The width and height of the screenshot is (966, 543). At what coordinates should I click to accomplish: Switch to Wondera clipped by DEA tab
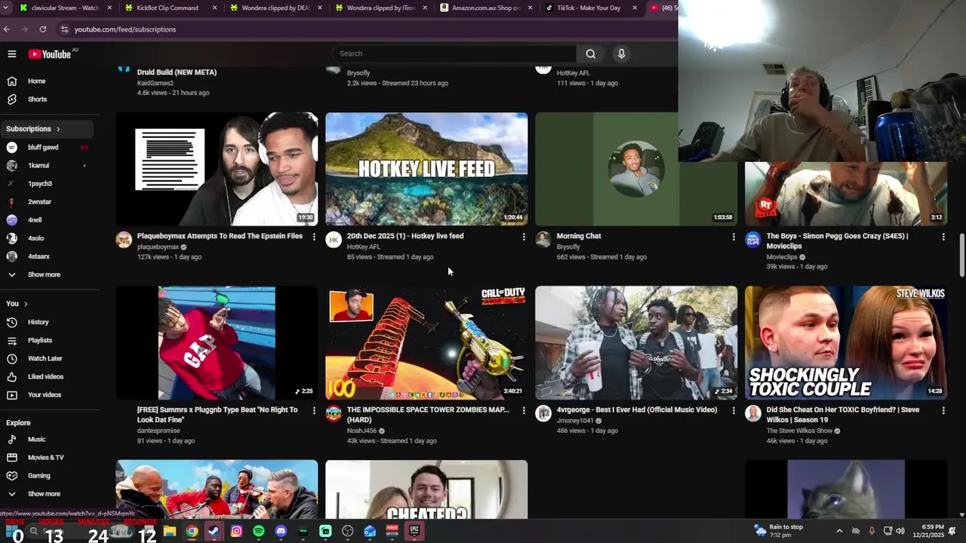tap(275, 8)
